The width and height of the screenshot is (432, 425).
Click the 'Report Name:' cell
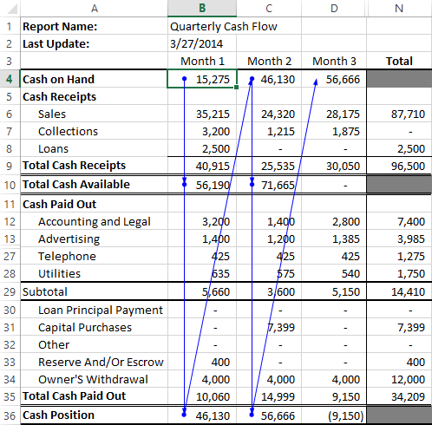pos(94,26)
